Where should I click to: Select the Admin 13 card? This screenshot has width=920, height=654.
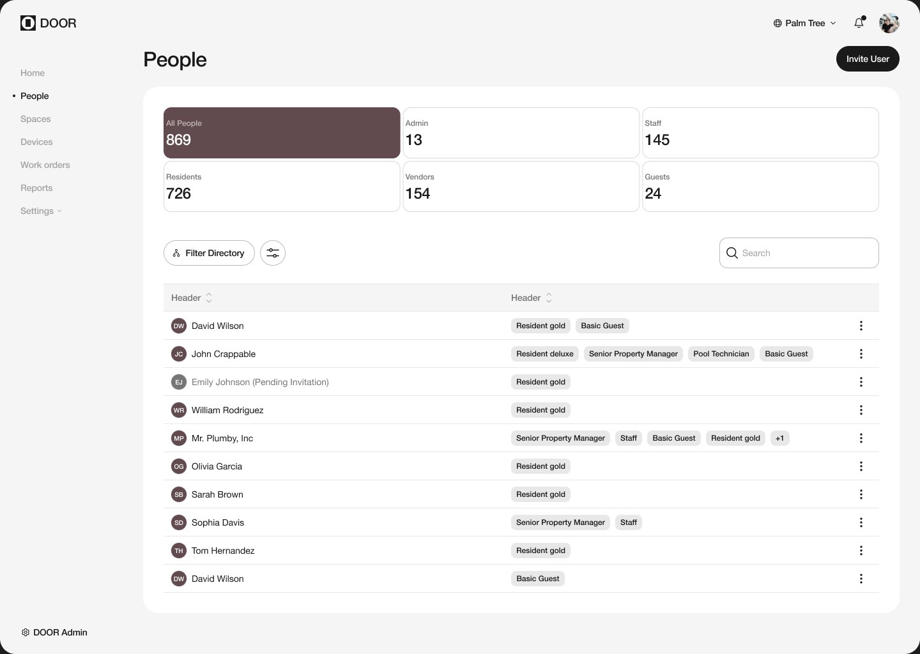coord(521,133)
